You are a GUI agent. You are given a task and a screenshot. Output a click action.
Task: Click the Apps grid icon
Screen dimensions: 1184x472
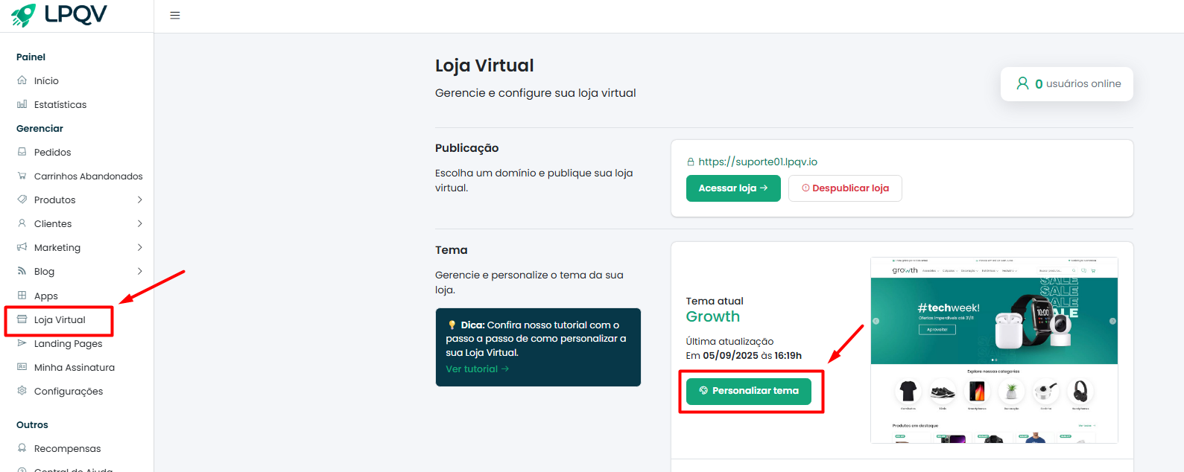(x=22, y=296)
